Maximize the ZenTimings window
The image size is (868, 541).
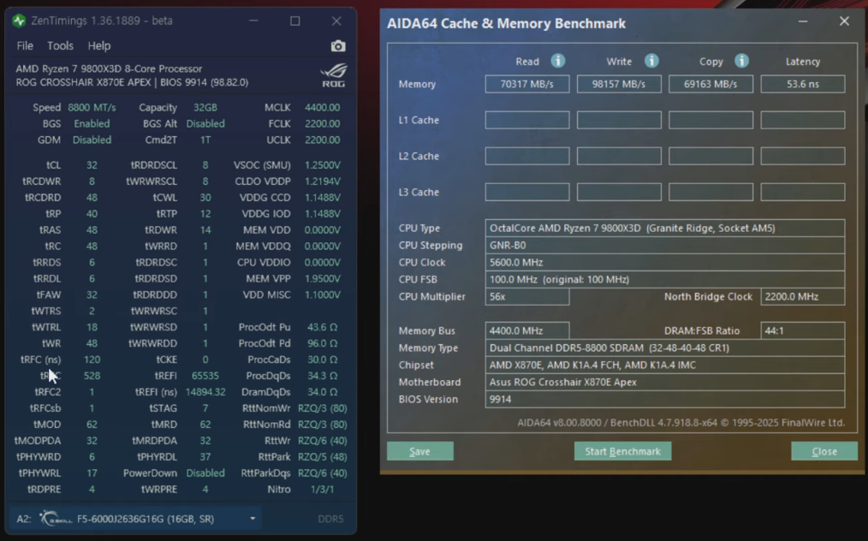point(295,21)
